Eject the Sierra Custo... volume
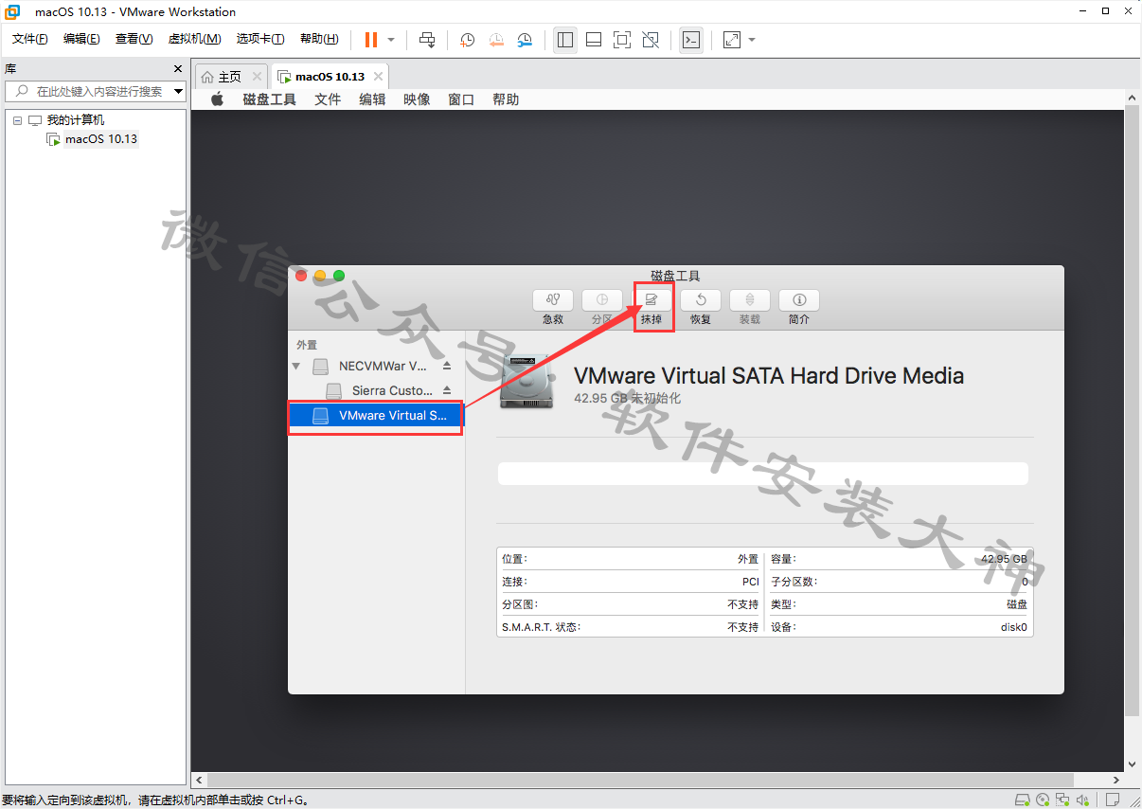This screenshot has width=1142, height=809. 447,390
